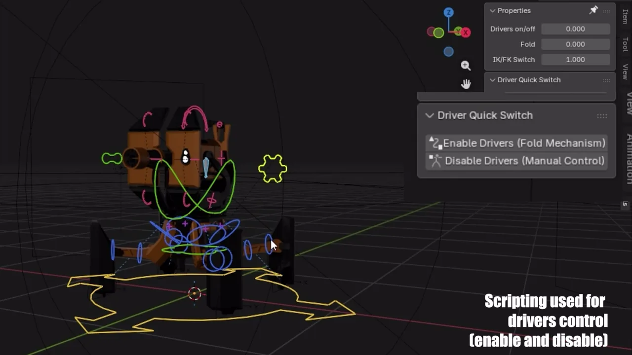632x355 pixels.
Task: Click Enable Drivers (Fold Mechanism) button
Action: tap(516, 143)
